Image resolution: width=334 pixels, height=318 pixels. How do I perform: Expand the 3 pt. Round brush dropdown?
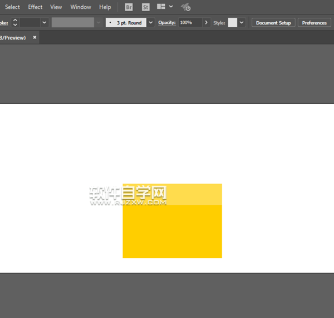150,23
